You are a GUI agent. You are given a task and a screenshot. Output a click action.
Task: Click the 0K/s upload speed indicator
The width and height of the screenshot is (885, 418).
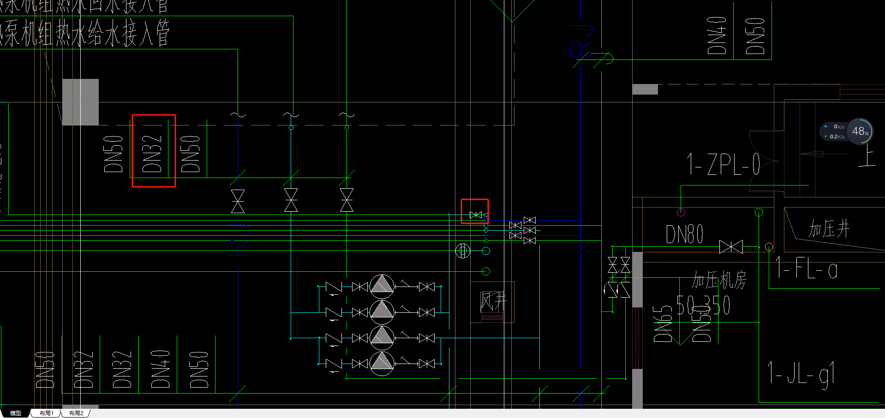point(834,126)
